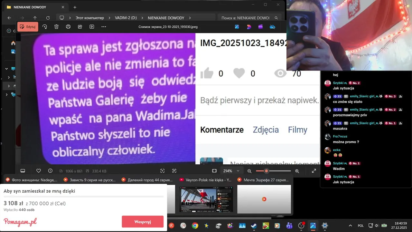The height and width of the screenshot is (232, 412).
Task: Click the zoom in magnifier icon
Action: pos(297,171)
